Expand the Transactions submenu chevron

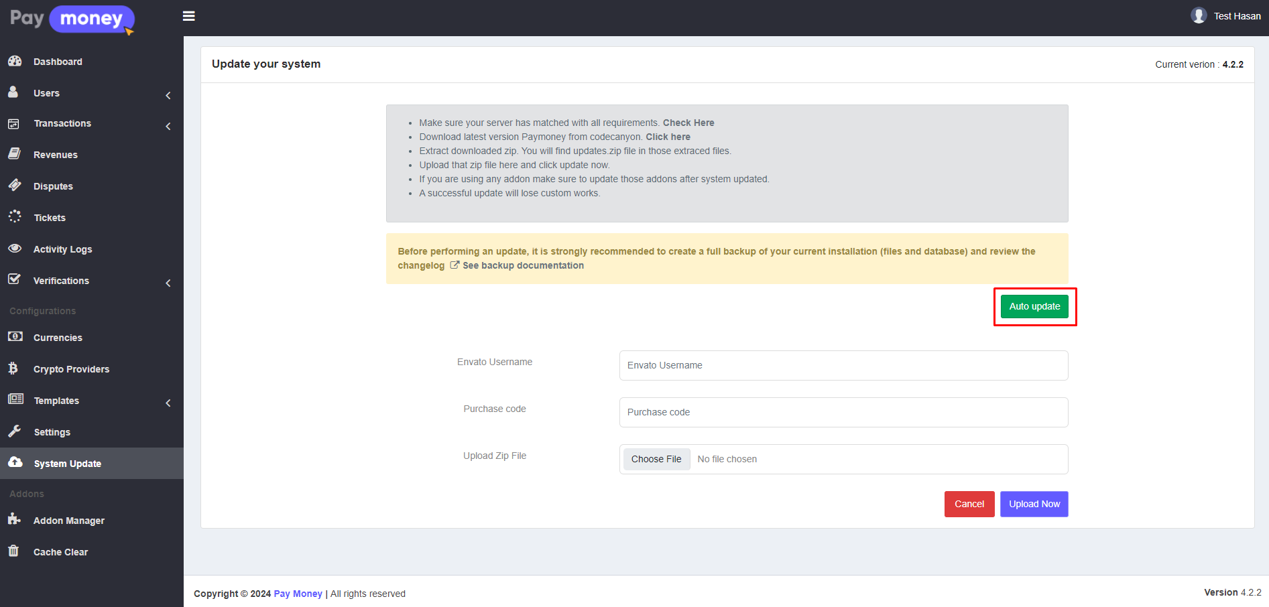coord(168,127)
